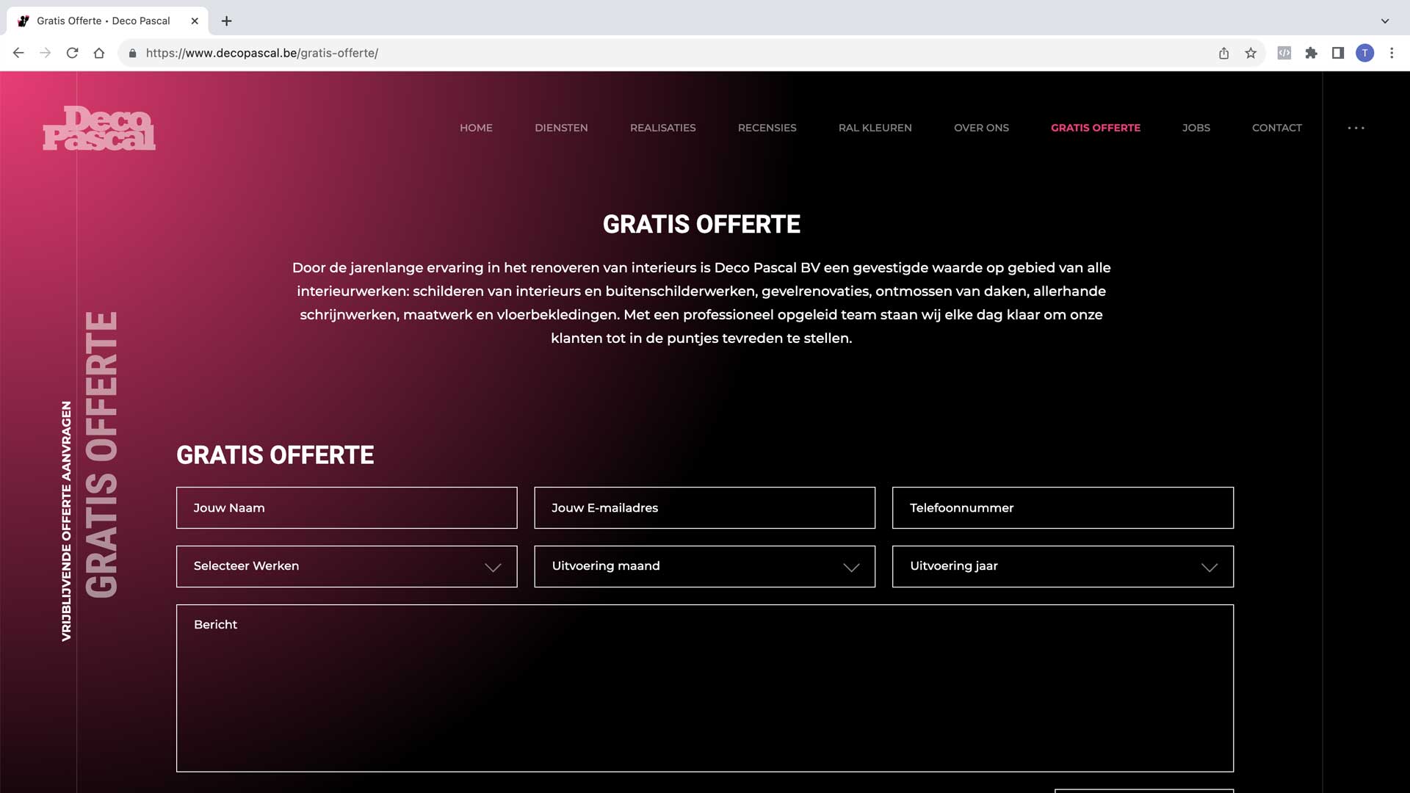The image size is (1410, 793).
Task: Close the Gratis Offerte tab
Action: click(195, 21)
